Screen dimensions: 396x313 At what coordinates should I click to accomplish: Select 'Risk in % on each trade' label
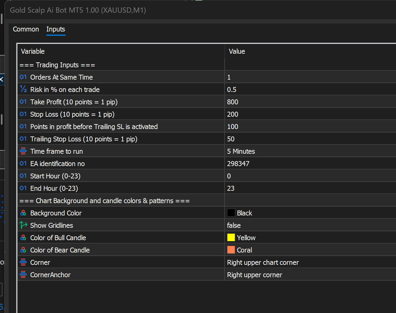click(x=65, y=90)
